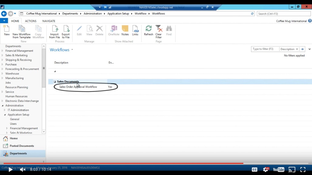
Task: Apply the filter arrow button
Action: (302, 49)
